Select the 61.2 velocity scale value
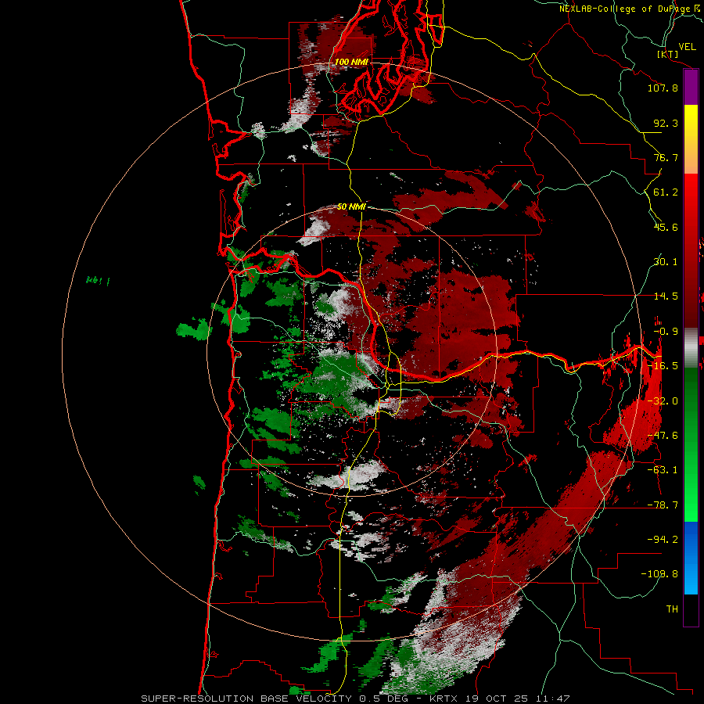The image size is (704, 704). click(666, 192)
